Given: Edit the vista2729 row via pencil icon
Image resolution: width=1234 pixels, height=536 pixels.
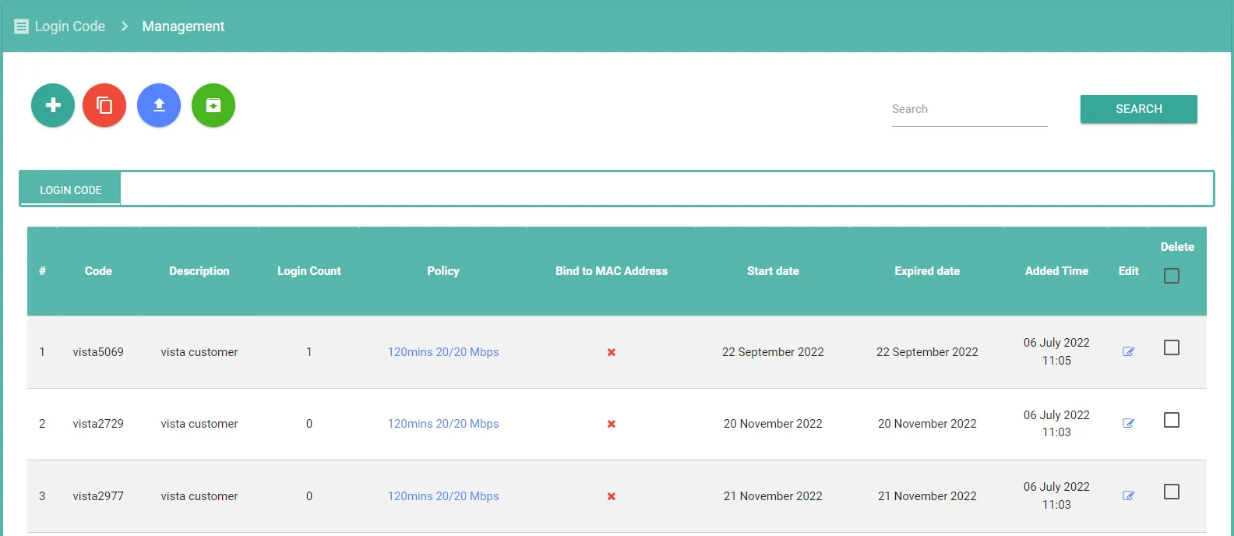Looking at the screenshot, I should tap(1128, 423).
